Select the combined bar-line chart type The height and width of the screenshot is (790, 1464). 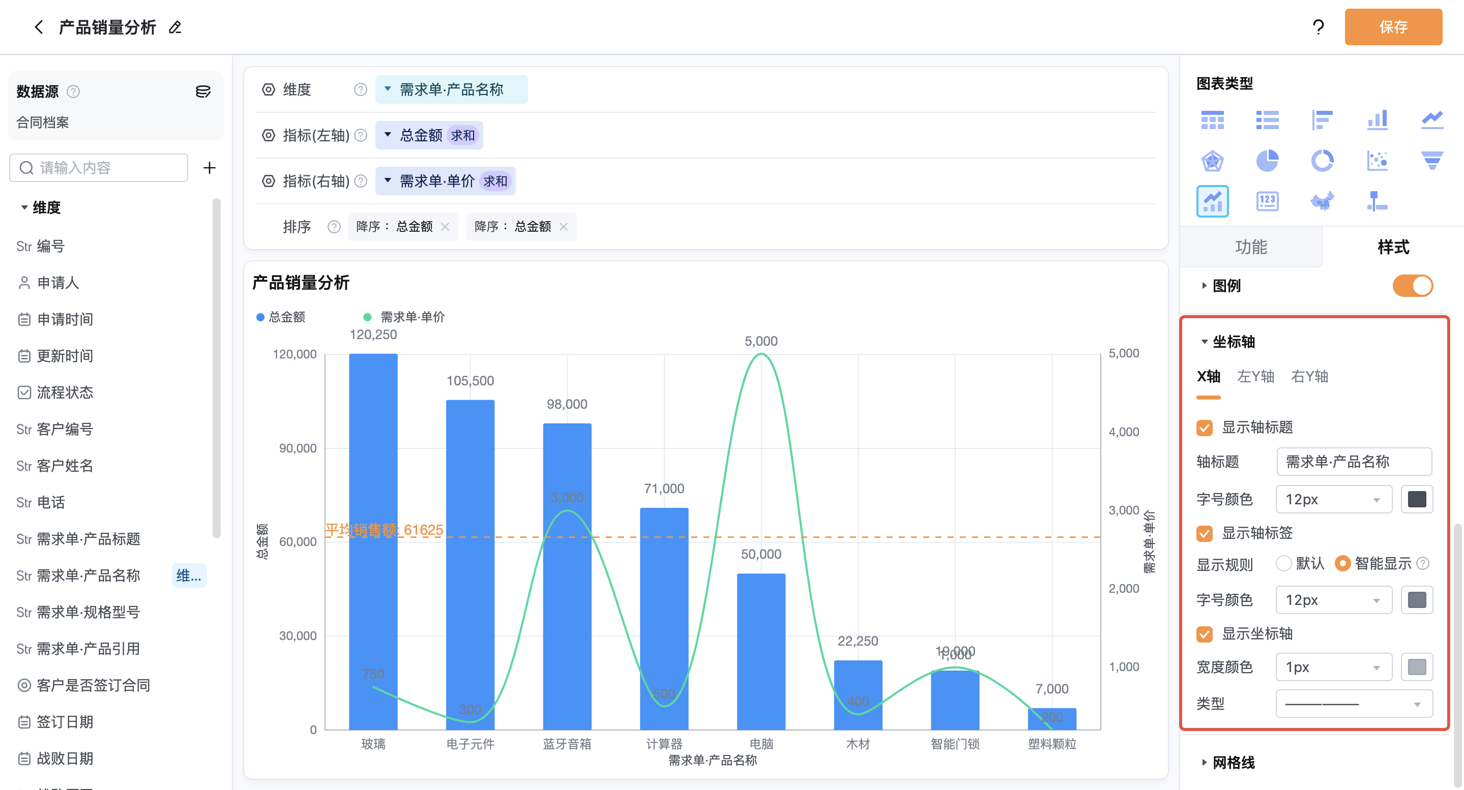1212,201
